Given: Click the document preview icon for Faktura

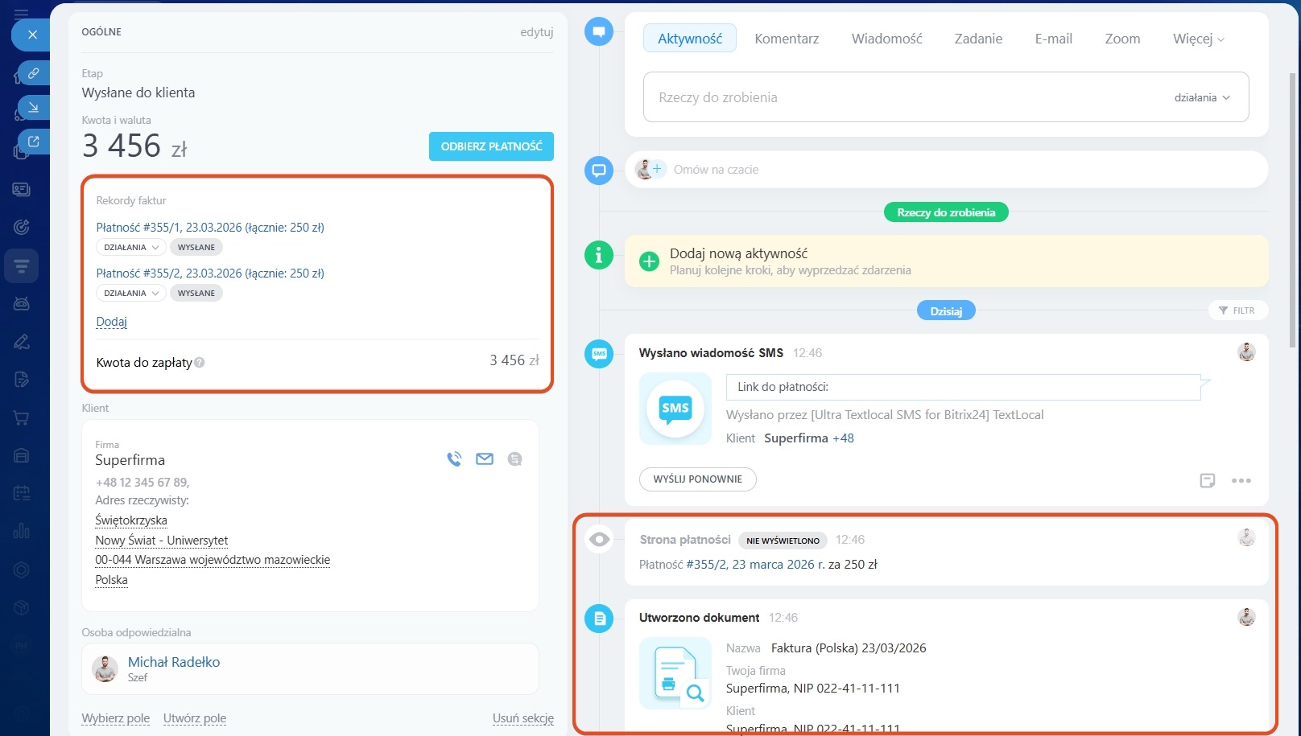Looking at the screenshot, I should 675,673.
